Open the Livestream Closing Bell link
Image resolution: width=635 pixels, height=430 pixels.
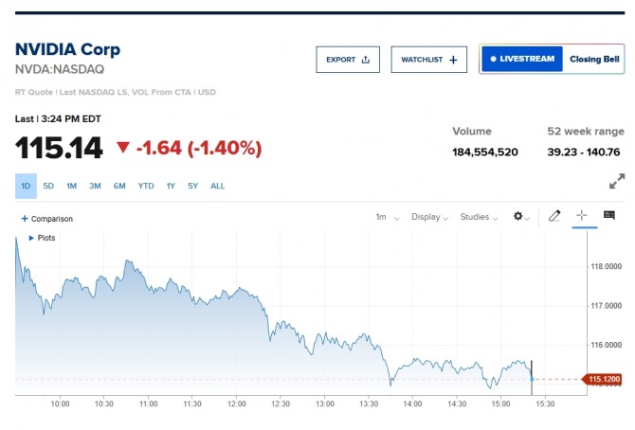tap(551, 59)
